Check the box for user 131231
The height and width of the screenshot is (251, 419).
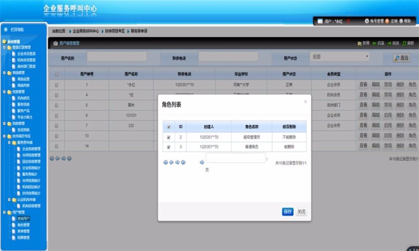tap(57, 116)
